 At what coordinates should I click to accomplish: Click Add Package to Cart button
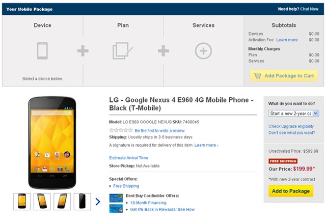coord(284,76)
